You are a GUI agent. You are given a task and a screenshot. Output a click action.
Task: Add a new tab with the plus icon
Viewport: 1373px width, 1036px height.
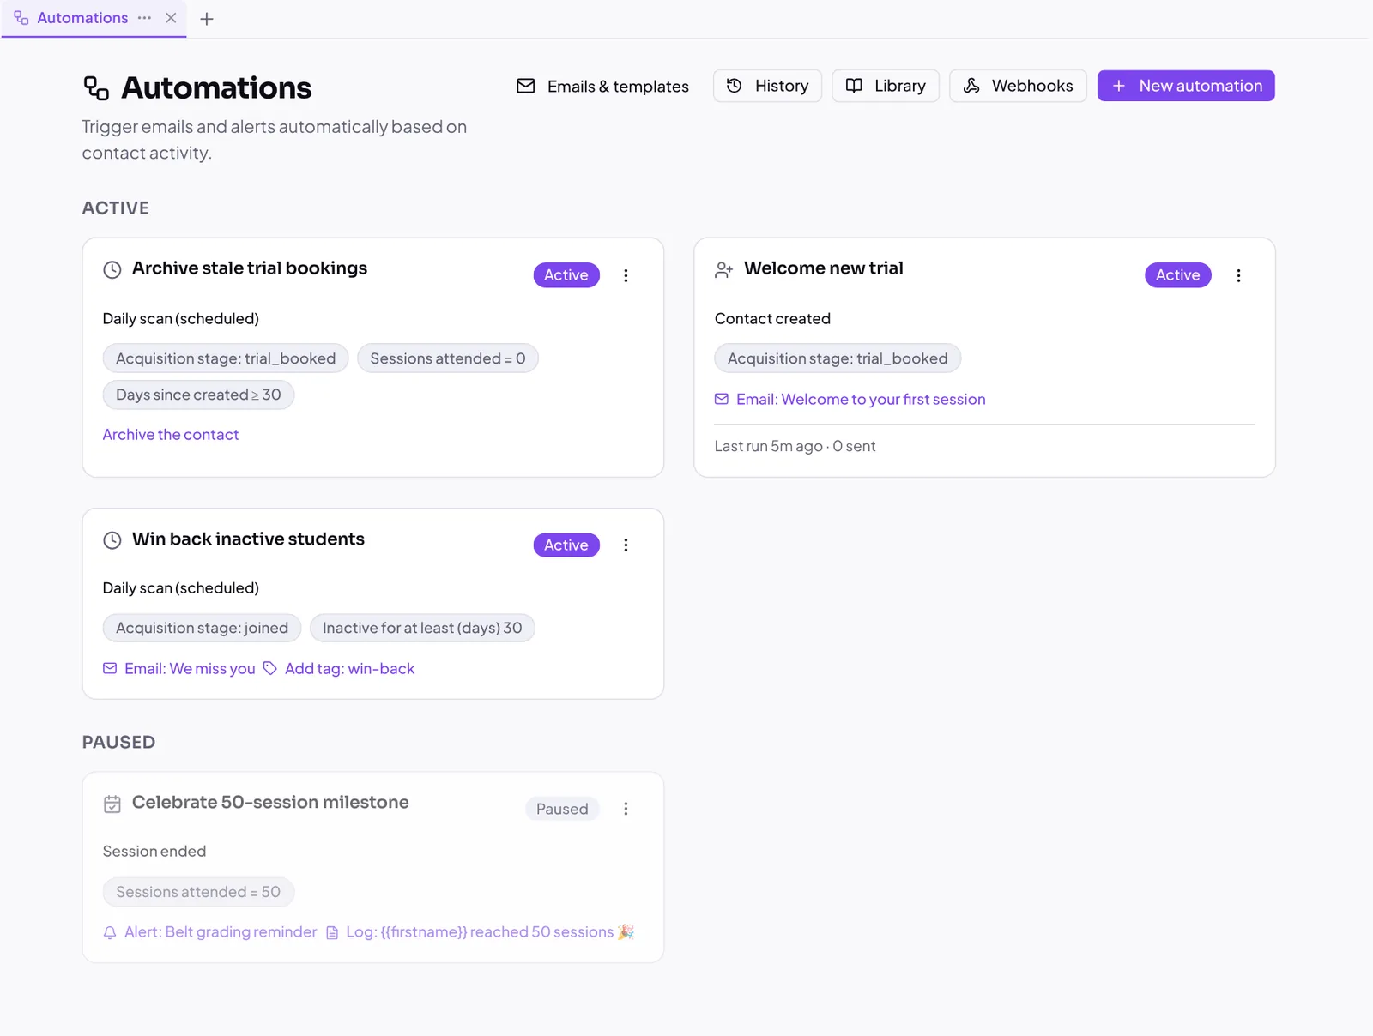coord(207,19)
